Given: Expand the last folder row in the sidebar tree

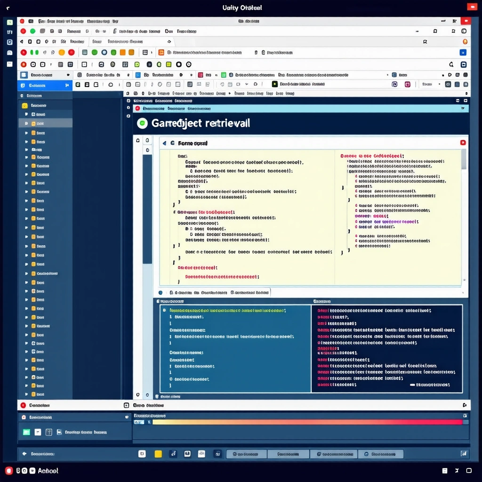Looking at the screenshot, I should [26, 394].
